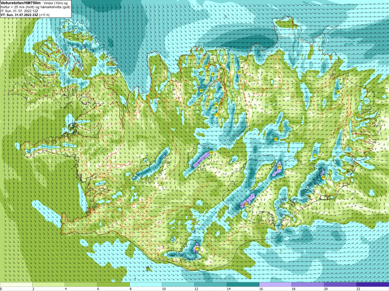Click the 'Vindur (10m) og' header text
389x291 pixels.
[x=56, y=3]
